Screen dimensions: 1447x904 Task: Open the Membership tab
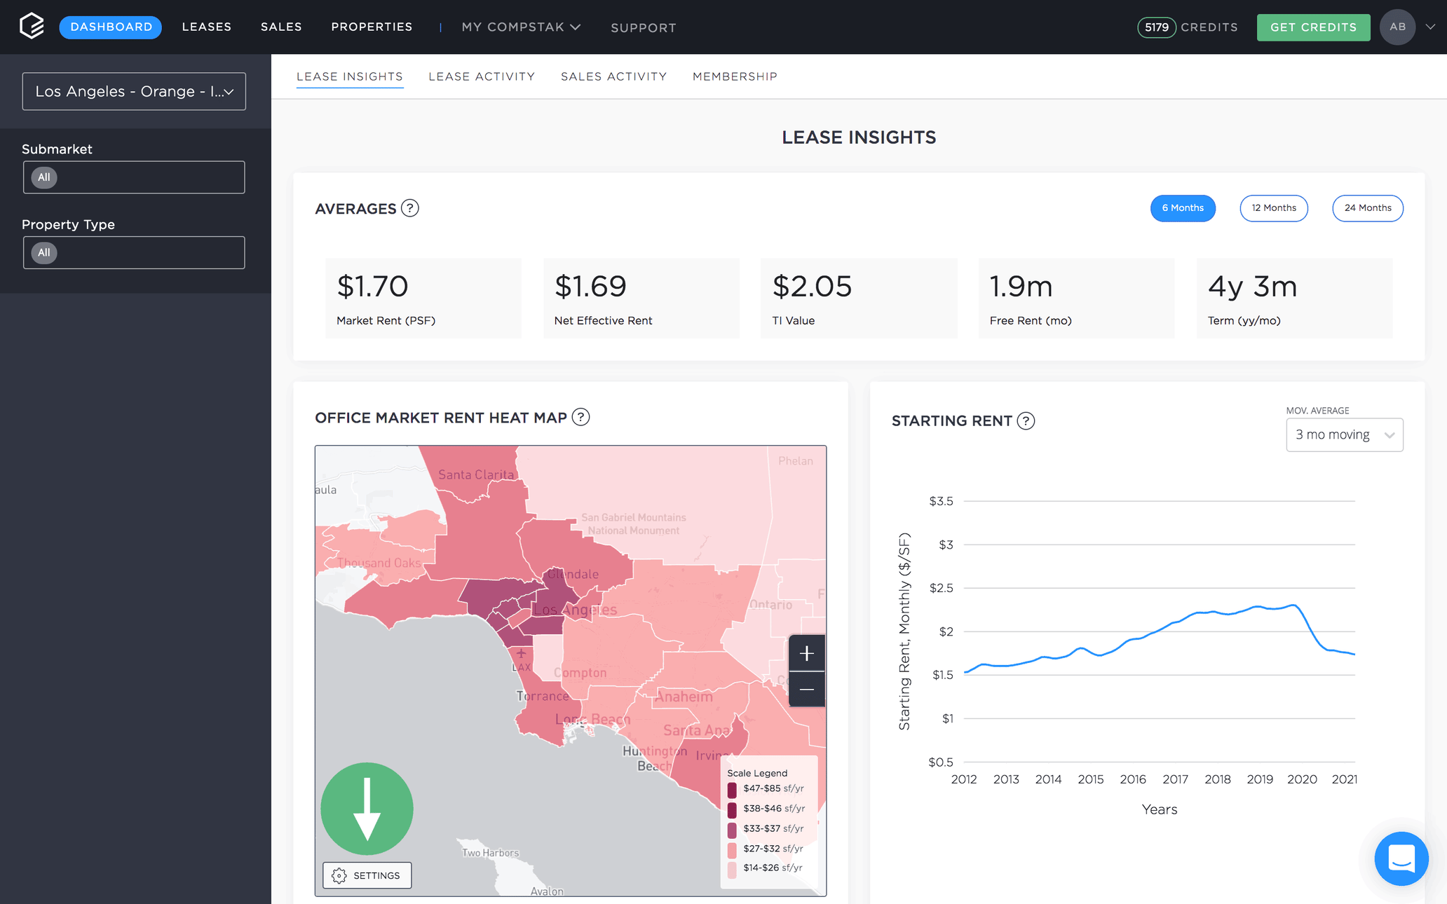click(734, 76)
